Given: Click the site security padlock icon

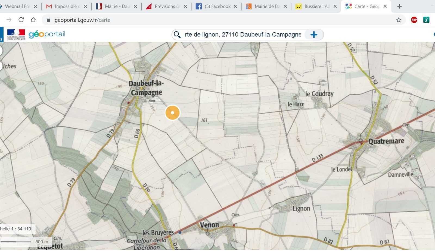Looking at the screenshot, I should [48, 20].
